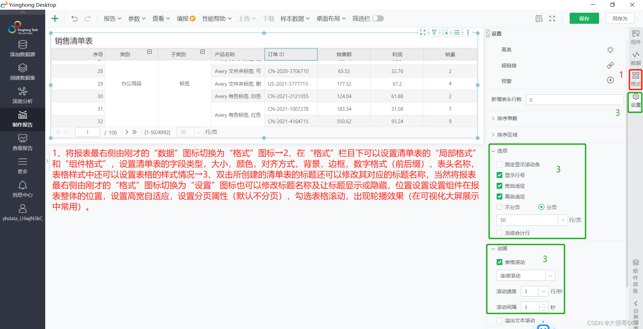Open the 查看 menu

tap(161, 18)
